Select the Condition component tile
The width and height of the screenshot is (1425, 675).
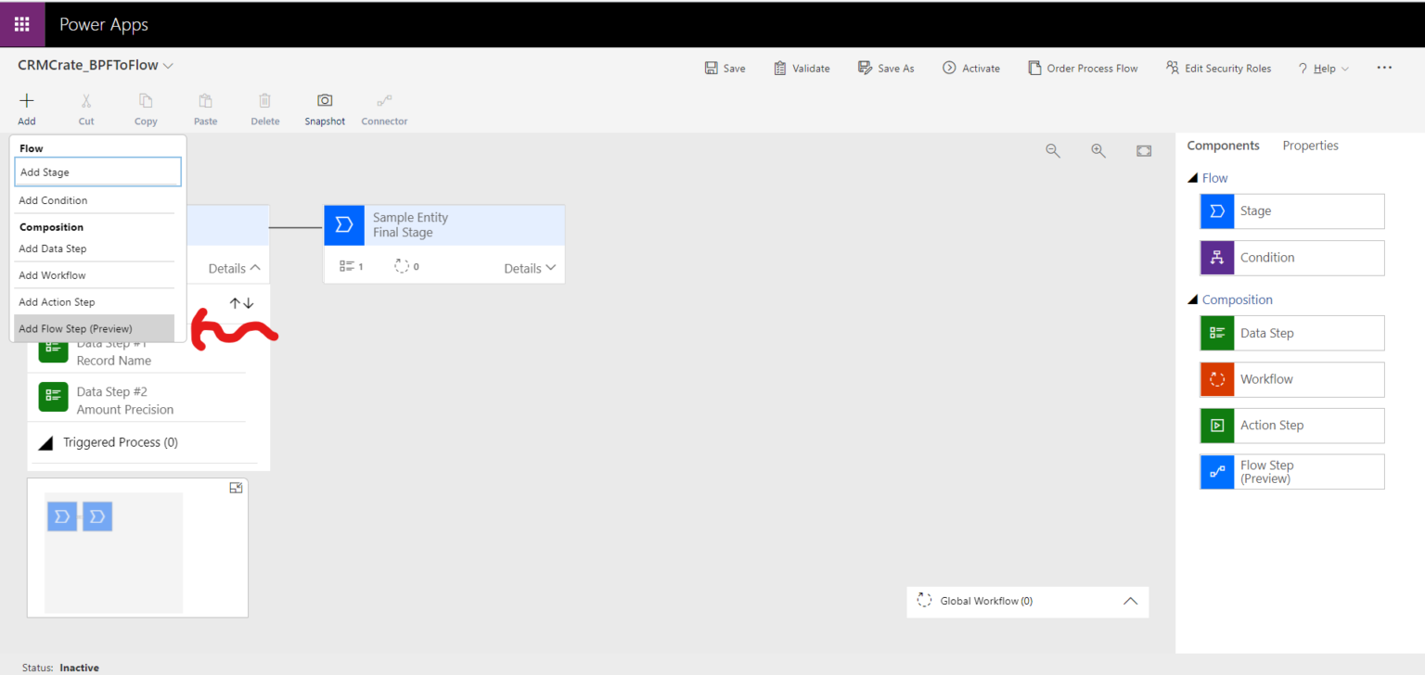pos(1291,258)
